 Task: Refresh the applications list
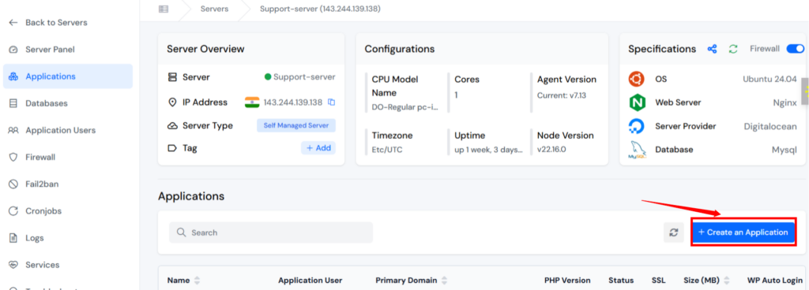673,232
